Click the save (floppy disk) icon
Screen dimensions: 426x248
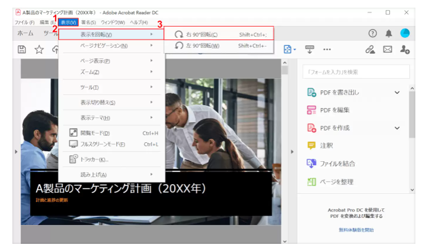(22, 50)
